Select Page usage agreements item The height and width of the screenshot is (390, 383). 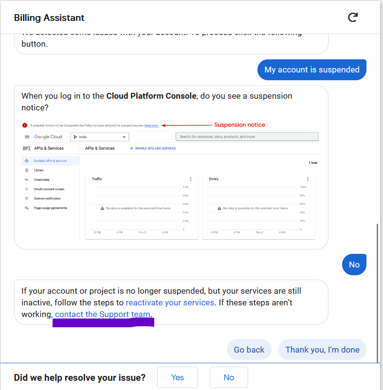50,208
